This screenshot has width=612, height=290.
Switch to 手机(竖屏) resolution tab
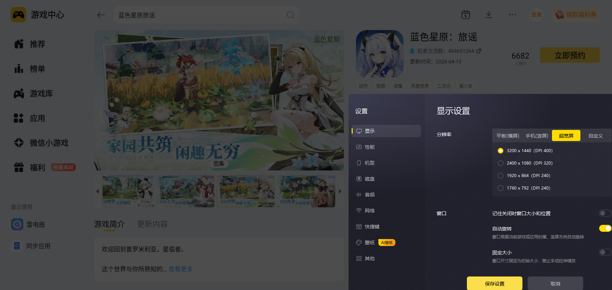coord(537,136)
